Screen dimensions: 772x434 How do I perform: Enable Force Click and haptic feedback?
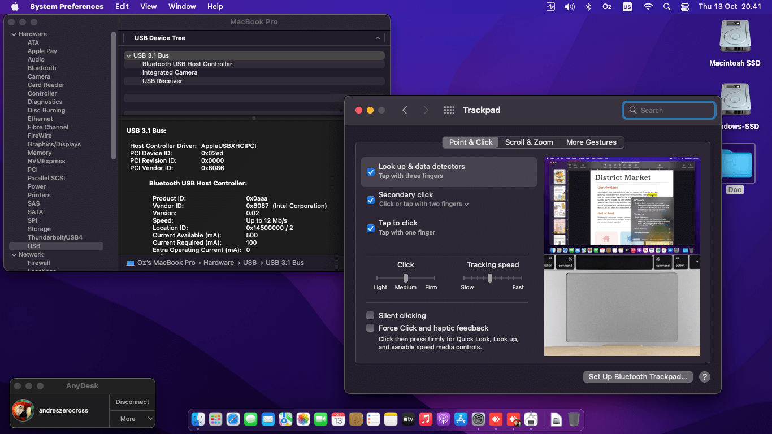coord(370,328)
